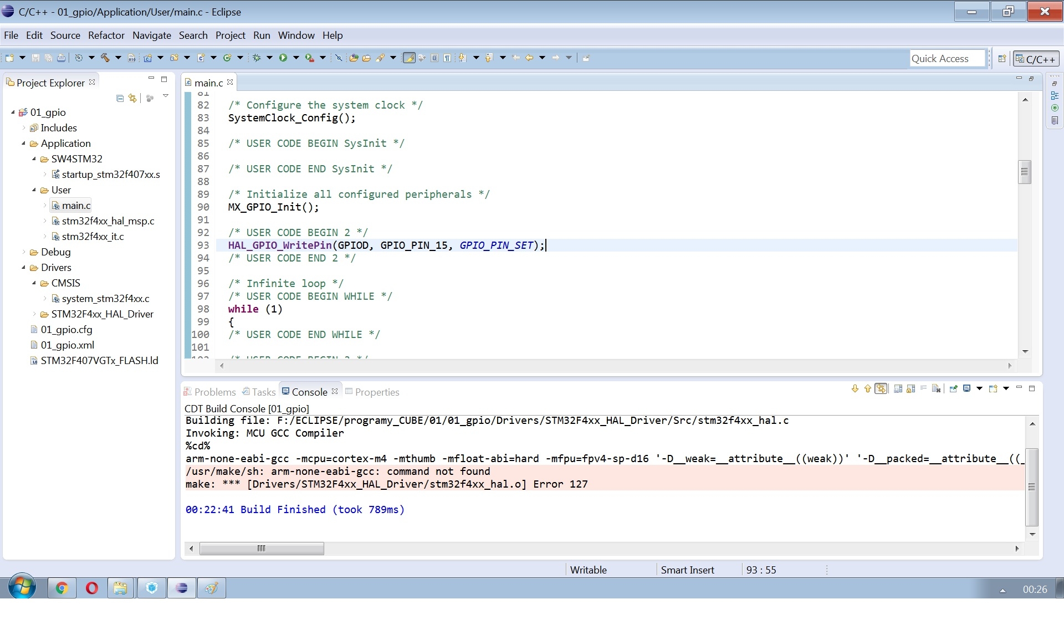This screenshot has height=635, width=1064.
Task: Click the Save All toolbar icon
Action: 48,58
